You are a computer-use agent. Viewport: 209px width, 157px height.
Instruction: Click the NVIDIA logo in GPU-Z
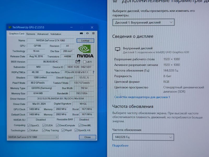click(x=85, y=51)
